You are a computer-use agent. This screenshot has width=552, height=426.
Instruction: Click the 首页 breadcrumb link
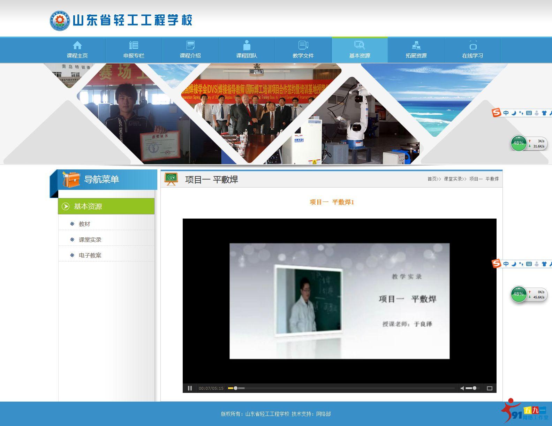pos(432,179)
